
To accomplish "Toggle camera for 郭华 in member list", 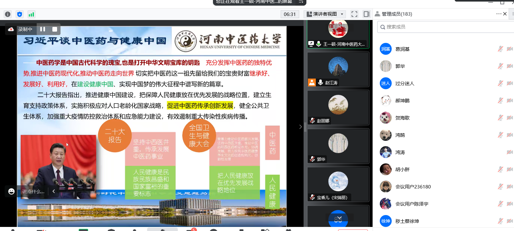I will pos(510,66).
